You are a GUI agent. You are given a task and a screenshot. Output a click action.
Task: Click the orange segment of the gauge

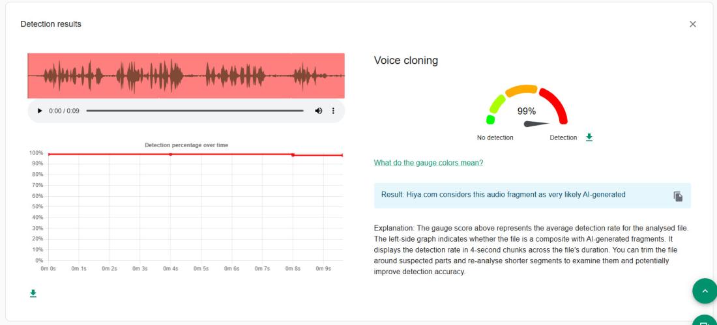pos(521,89)
